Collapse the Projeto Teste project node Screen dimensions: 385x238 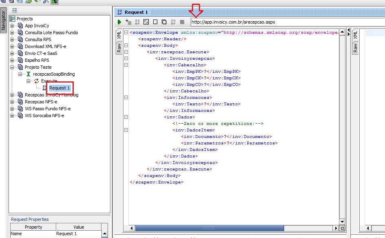tap(12, 68)
